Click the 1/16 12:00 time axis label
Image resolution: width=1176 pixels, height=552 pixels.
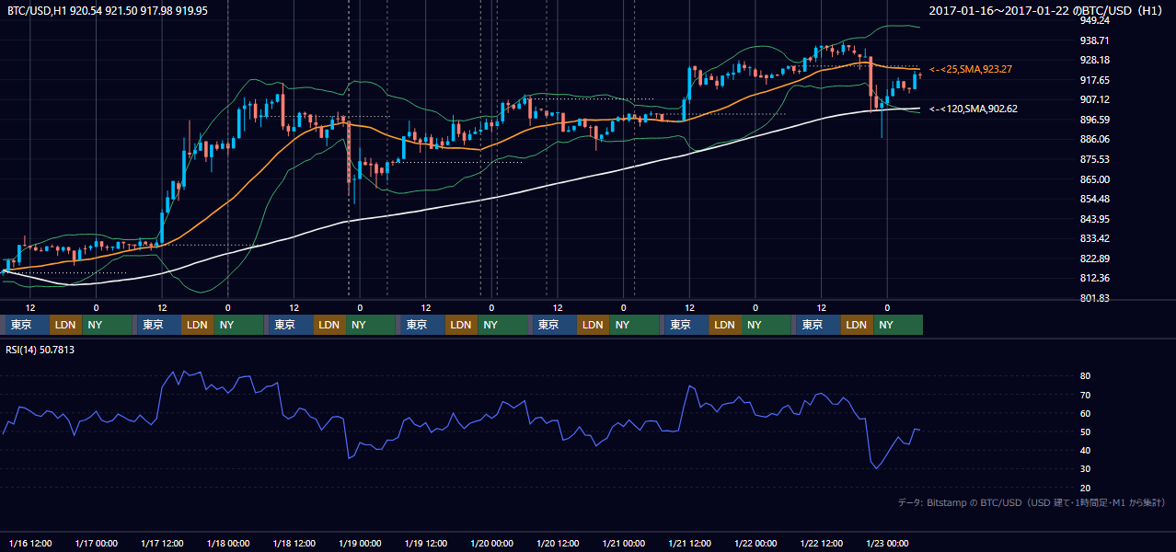point(29,543)
